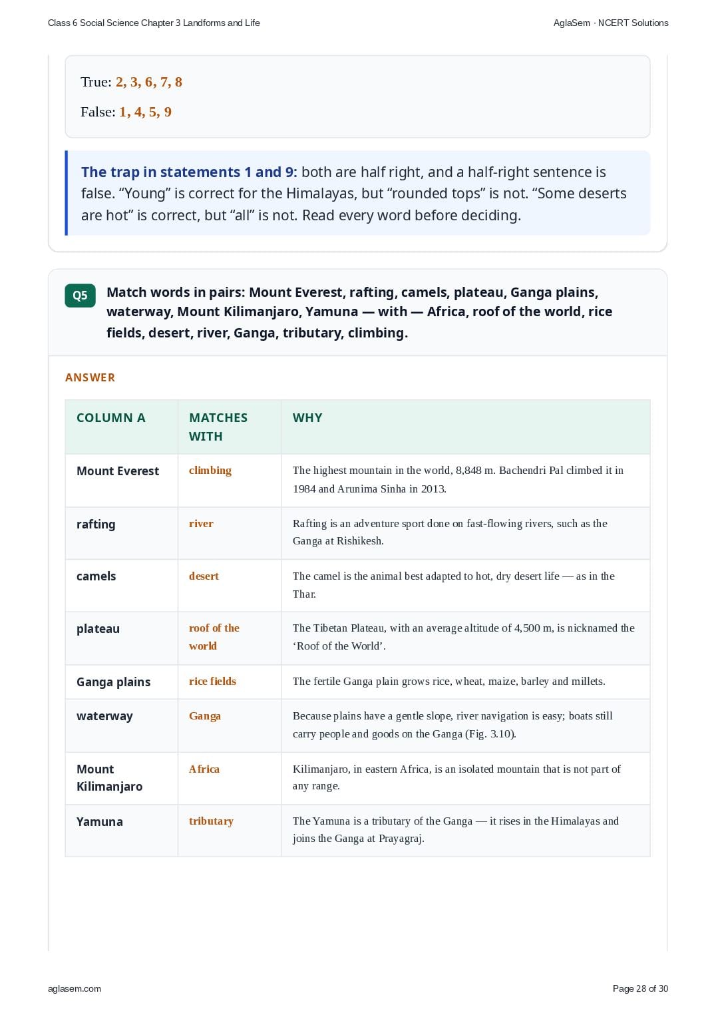Click the Q5 question badge
The image size is (716, 1013).
(x=80, y=296)
